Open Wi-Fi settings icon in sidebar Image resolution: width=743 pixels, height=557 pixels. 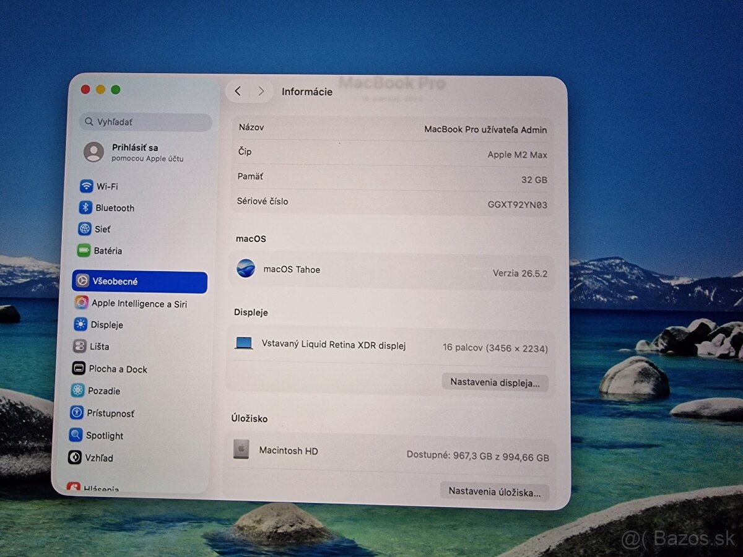86,186
